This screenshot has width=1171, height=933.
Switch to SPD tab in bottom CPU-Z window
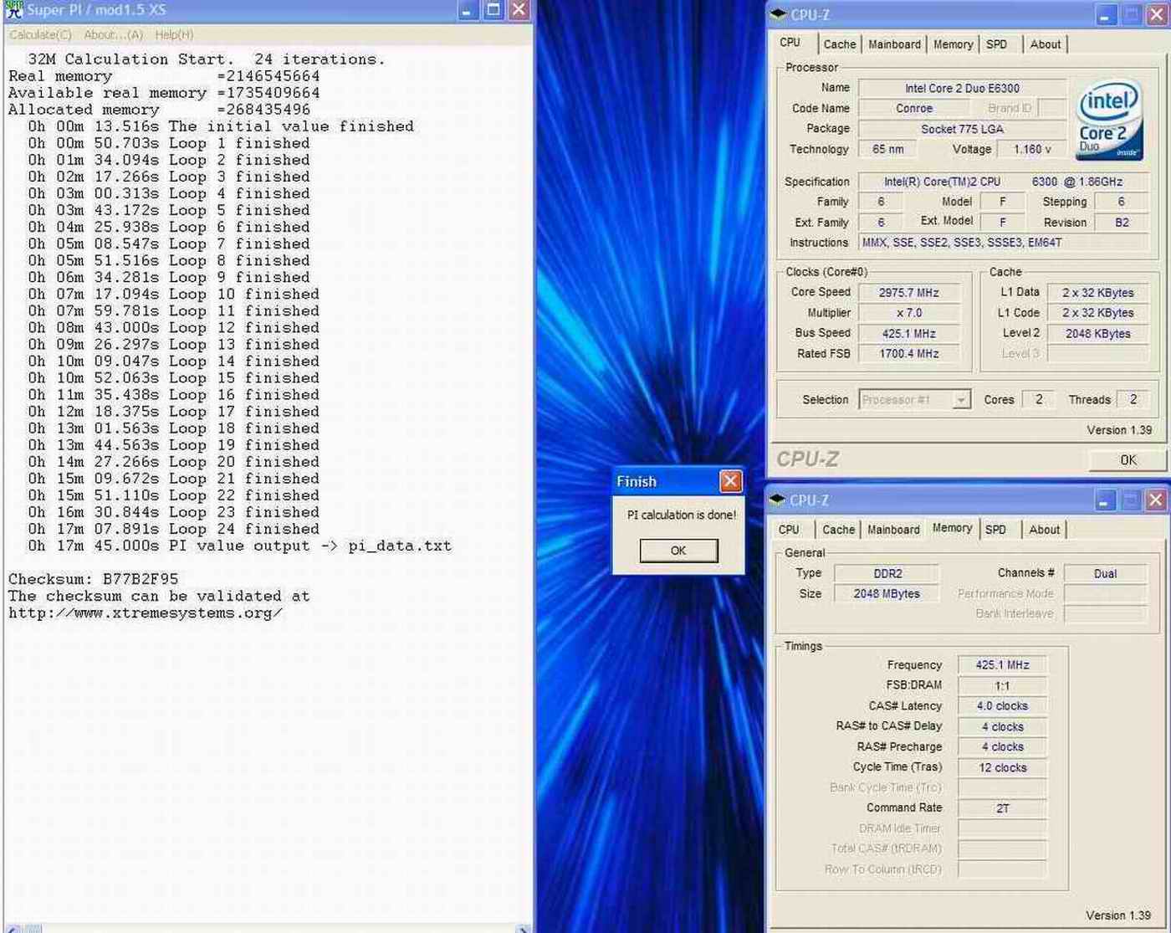996,530
